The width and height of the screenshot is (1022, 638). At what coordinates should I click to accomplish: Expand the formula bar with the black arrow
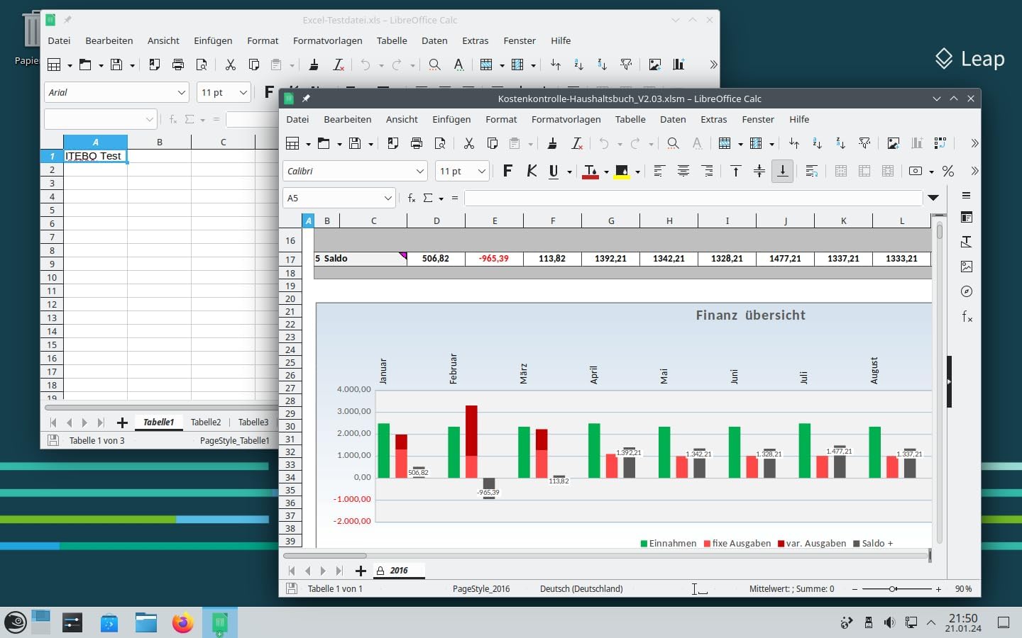[933, 198]
